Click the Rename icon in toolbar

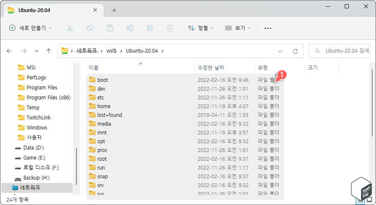(x=130, y=28)
